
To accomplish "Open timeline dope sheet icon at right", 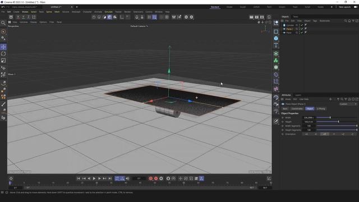I will [x=269, y=178].
